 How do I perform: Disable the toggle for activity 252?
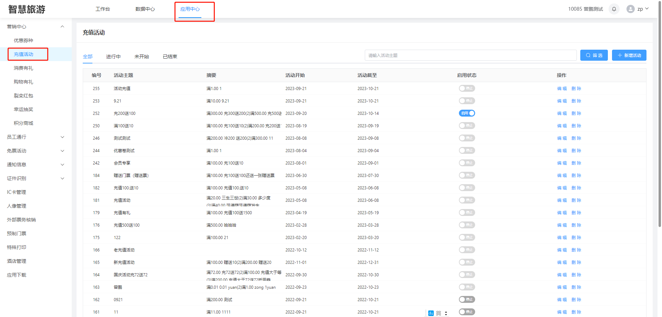click(x=467, y=113)
